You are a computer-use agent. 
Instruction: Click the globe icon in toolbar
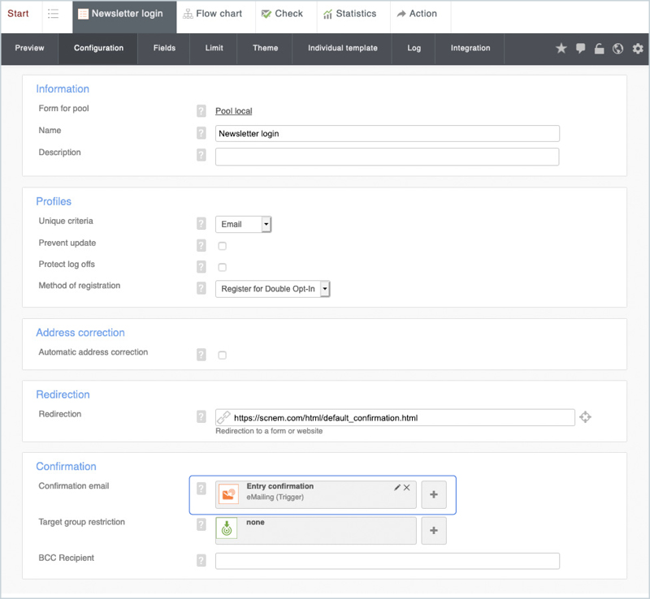click(x=618, y=49)
